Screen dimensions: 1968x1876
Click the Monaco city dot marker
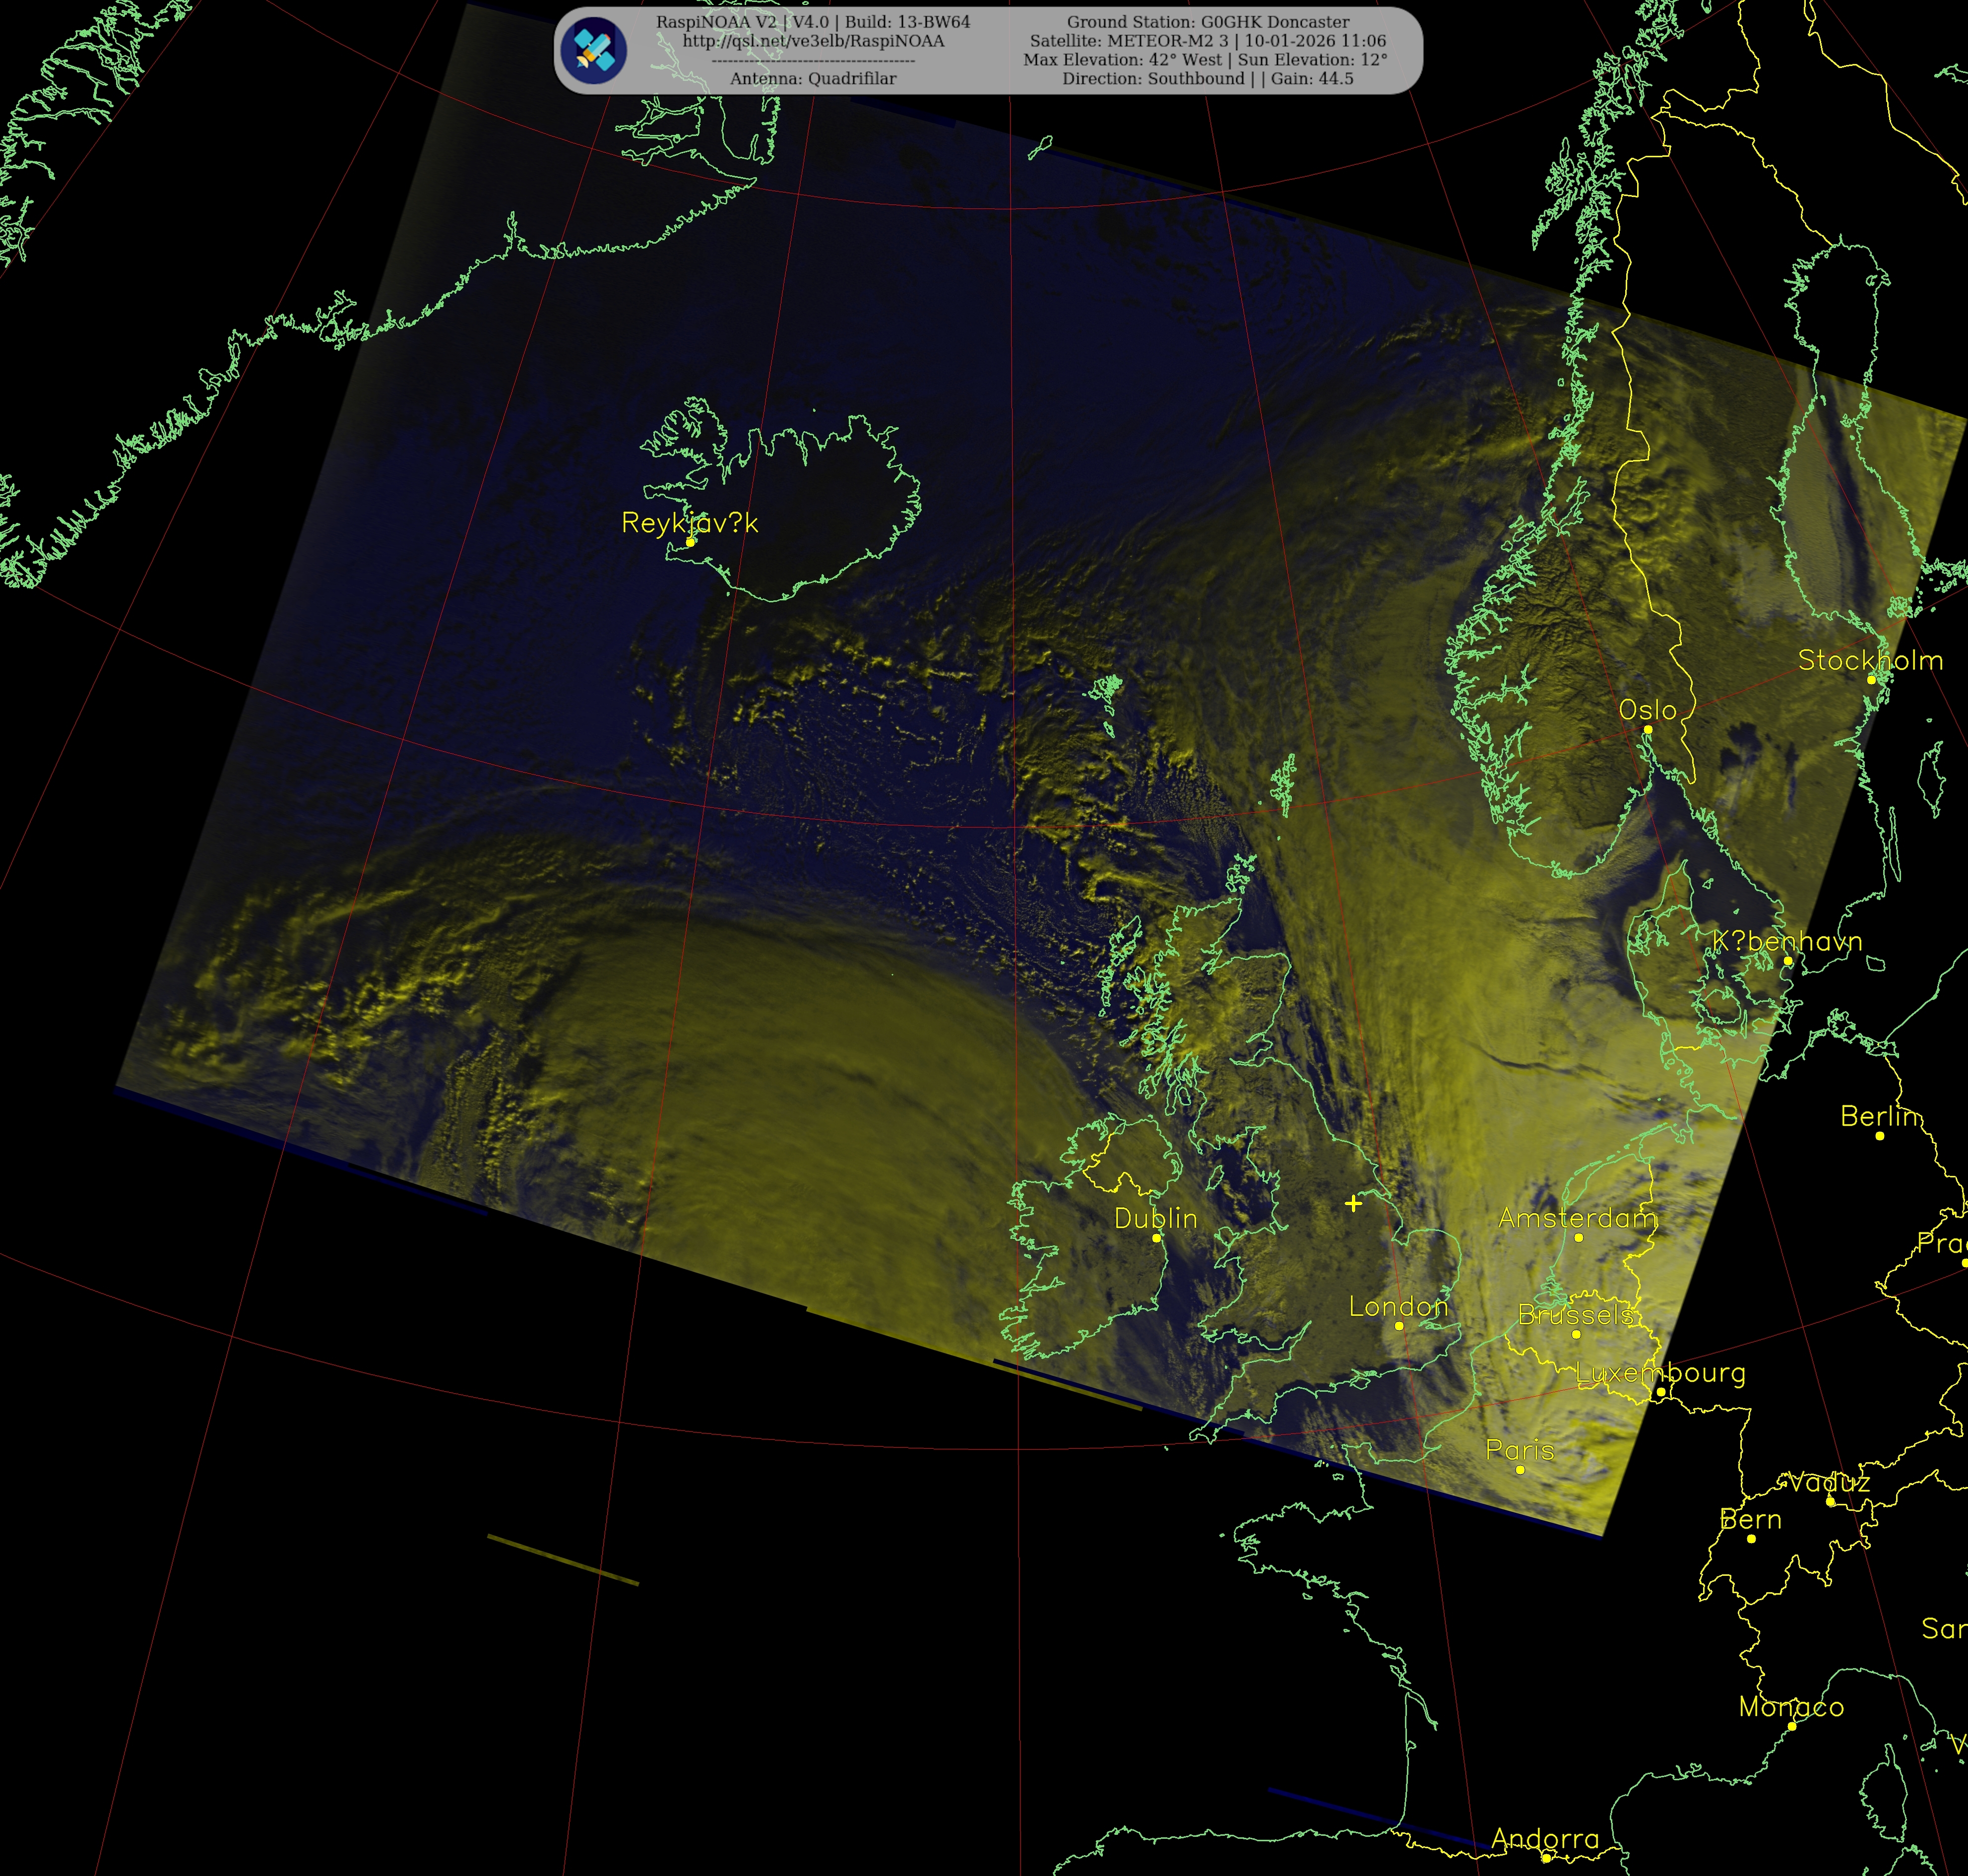(1791, 1727)
